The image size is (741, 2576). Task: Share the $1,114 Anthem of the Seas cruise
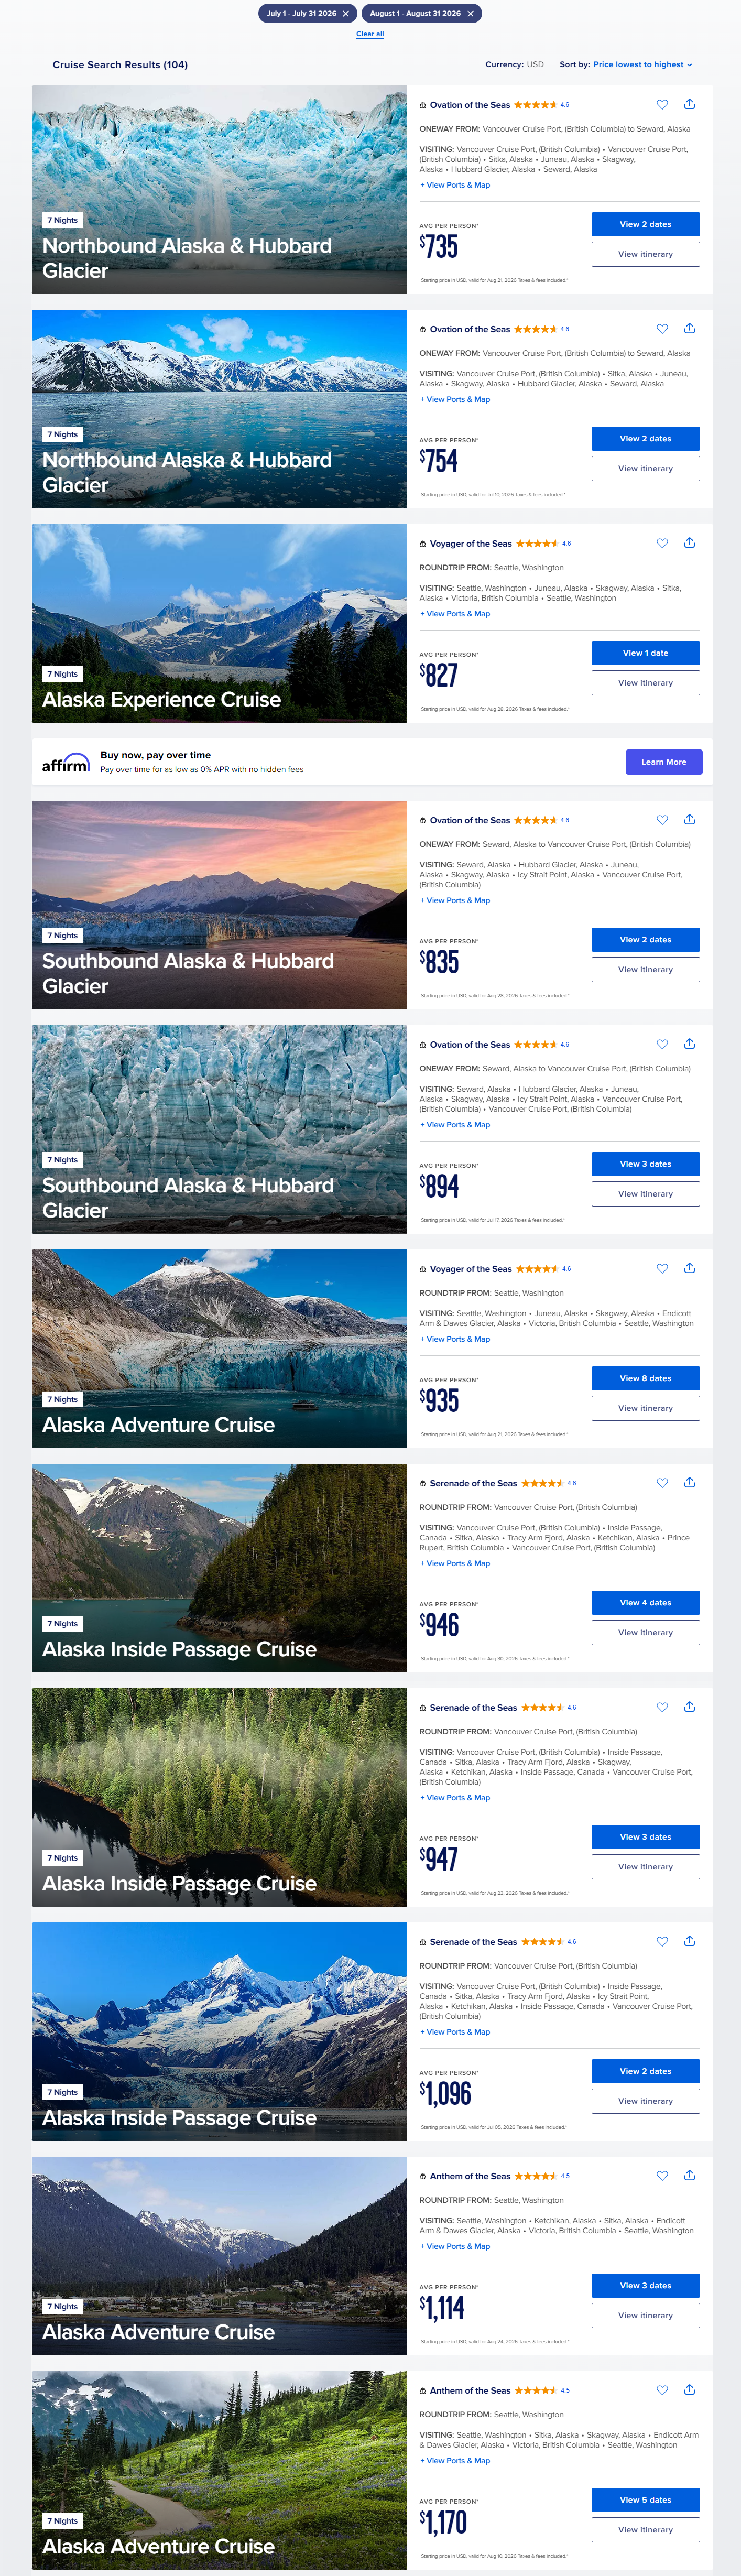[689, 2175]
